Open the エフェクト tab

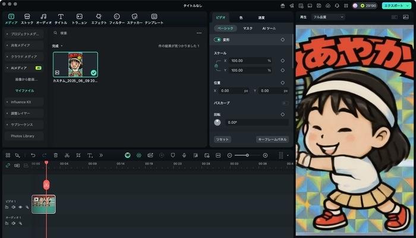(x=99, y=19)
